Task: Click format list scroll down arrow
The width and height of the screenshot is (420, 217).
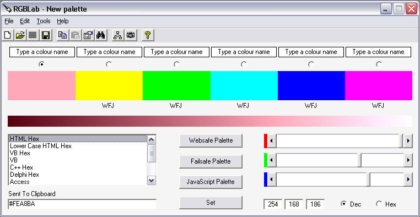Action: tap(152, 181)
